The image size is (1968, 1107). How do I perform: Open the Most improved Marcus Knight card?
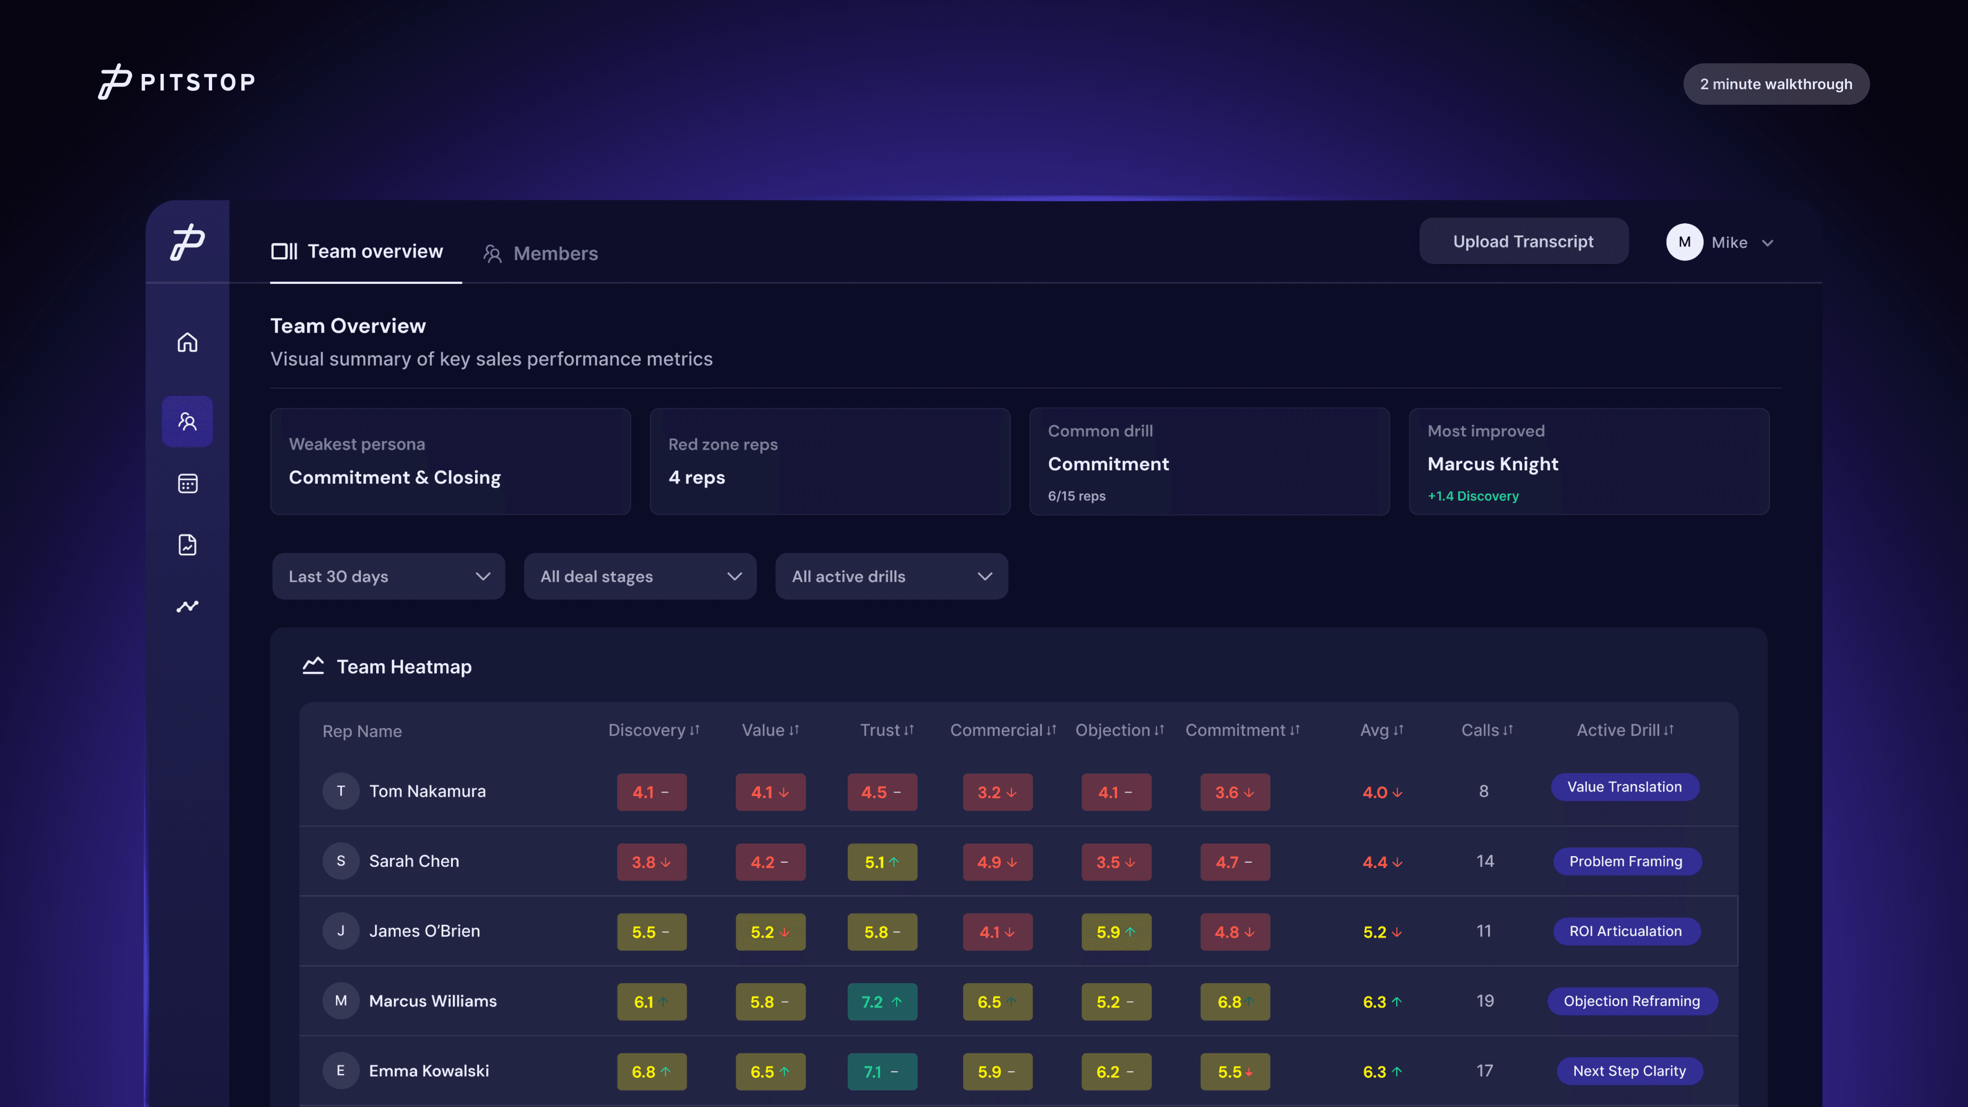tap(1589, 461)
